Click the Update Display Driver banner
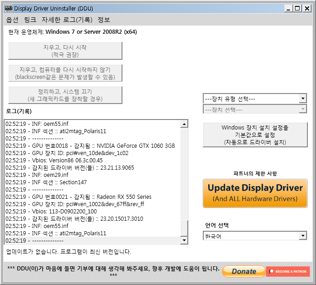The height and width of the screenshot is (285, 316). point(255,193)
